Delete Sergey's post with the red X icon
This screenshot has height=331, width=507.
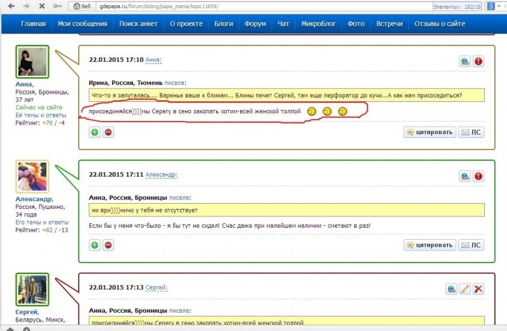click(478, 289)
